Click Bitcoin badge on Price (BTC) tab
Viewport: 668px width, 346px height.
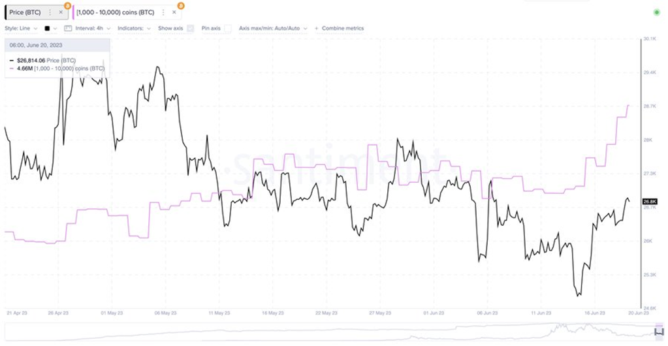67,5
